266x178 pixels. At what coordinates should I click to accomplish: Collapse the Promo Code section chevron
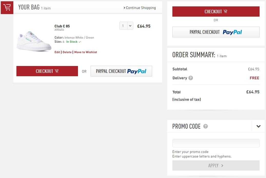click(x=258, y=126)
